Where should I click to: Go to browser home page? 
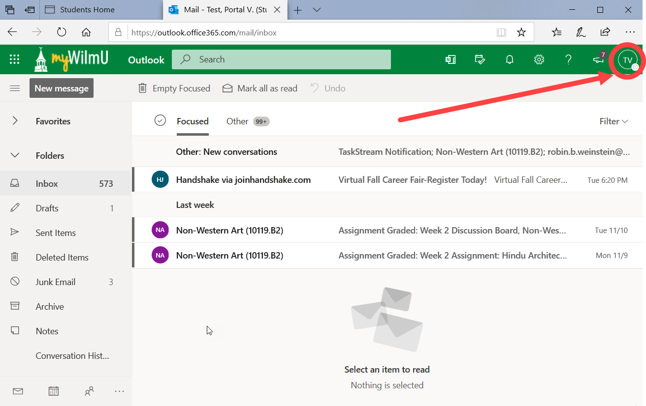(x=86, y=32)
